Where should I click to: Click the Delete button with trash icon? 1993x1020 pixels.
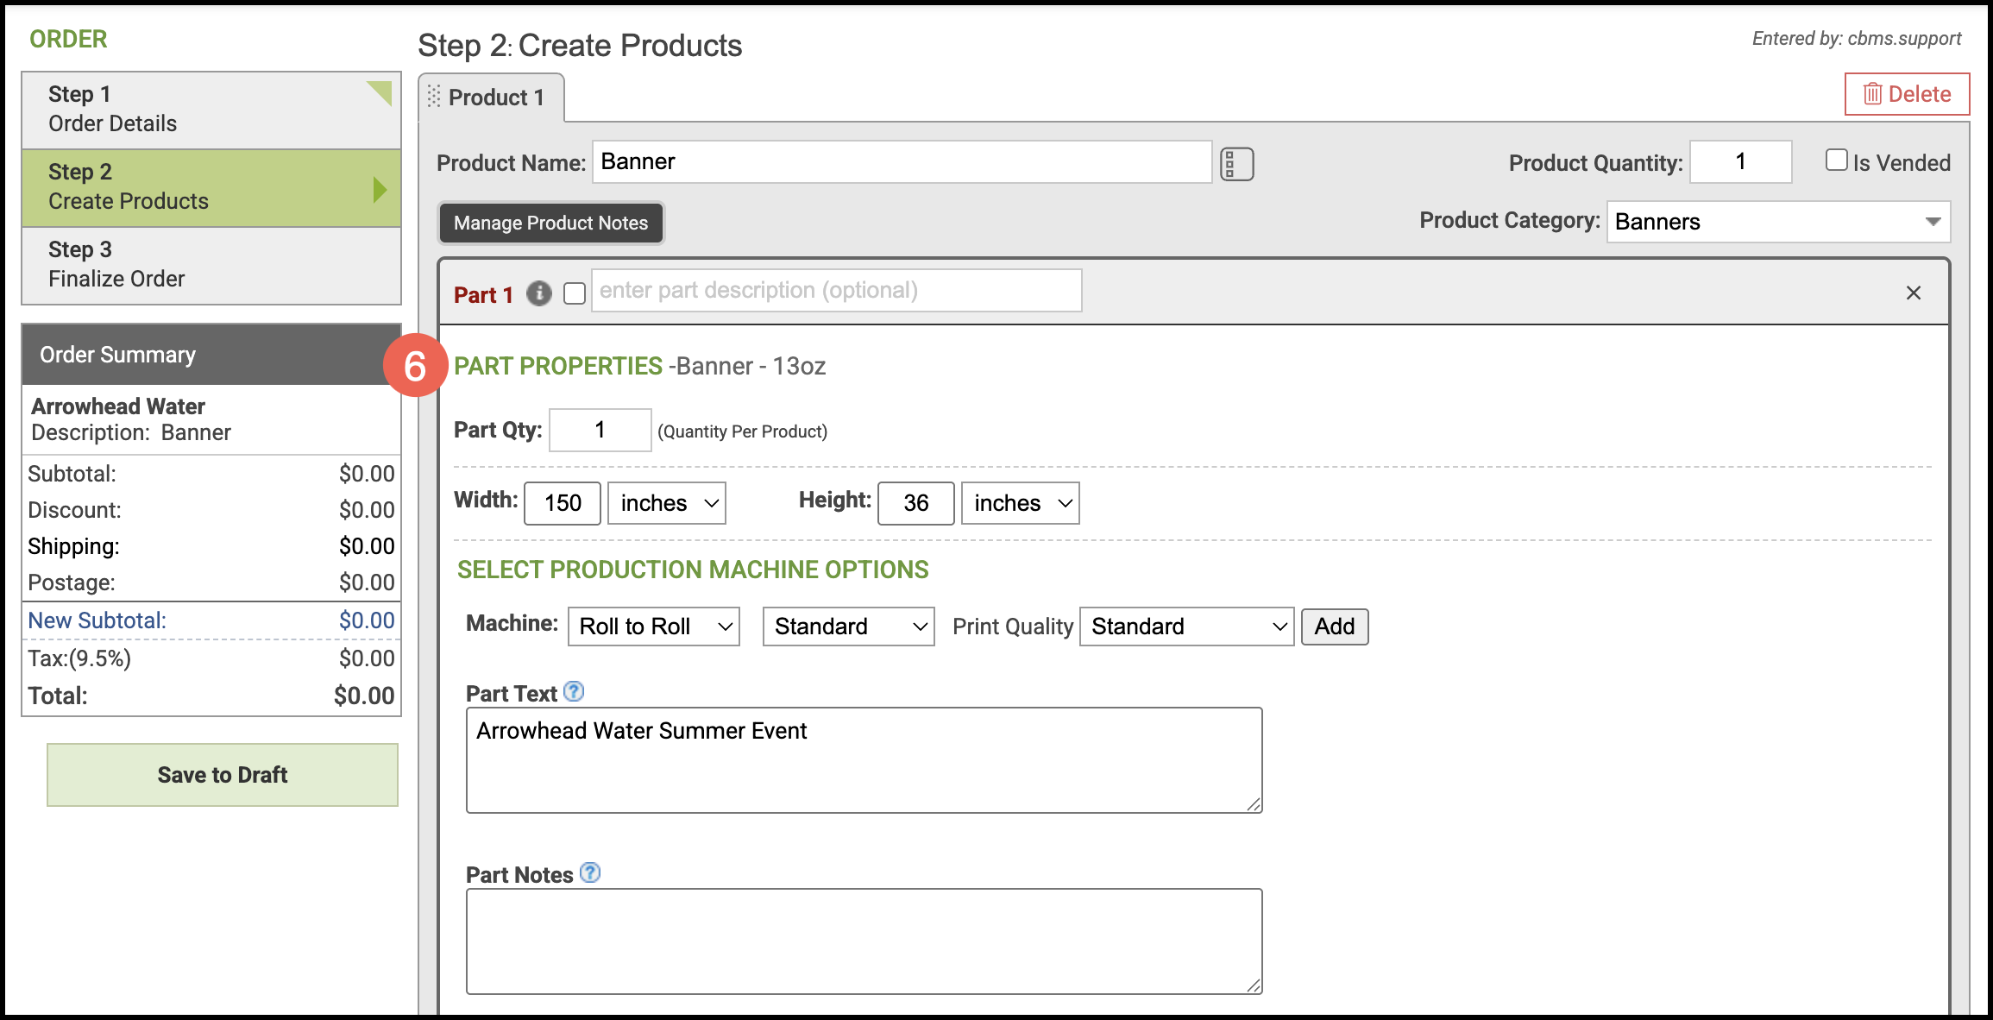pos(1907,94)
